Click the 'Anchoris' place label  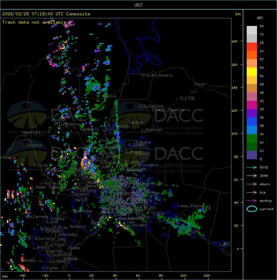tap(78, 226)
